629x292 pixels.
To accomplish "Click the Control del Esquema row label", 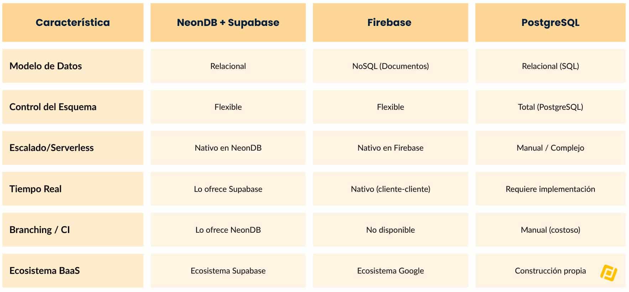I will (73, 107).
